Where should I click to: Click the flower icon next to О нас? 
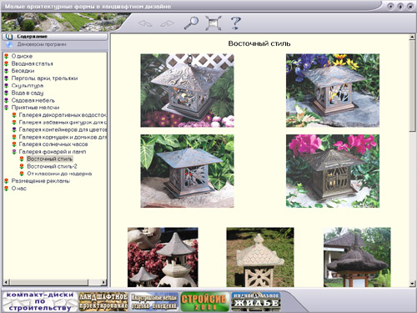pos(7,189)
